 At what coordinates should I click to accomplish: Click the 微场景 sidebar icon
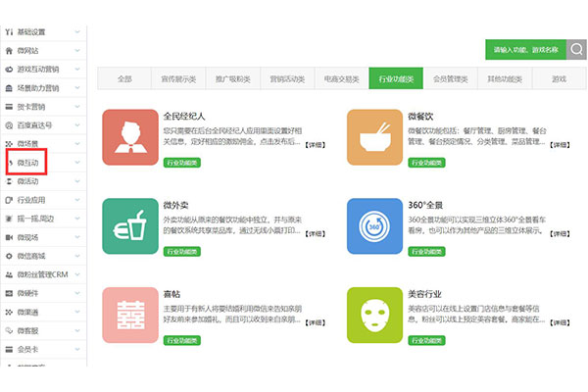tap(9, 144)
